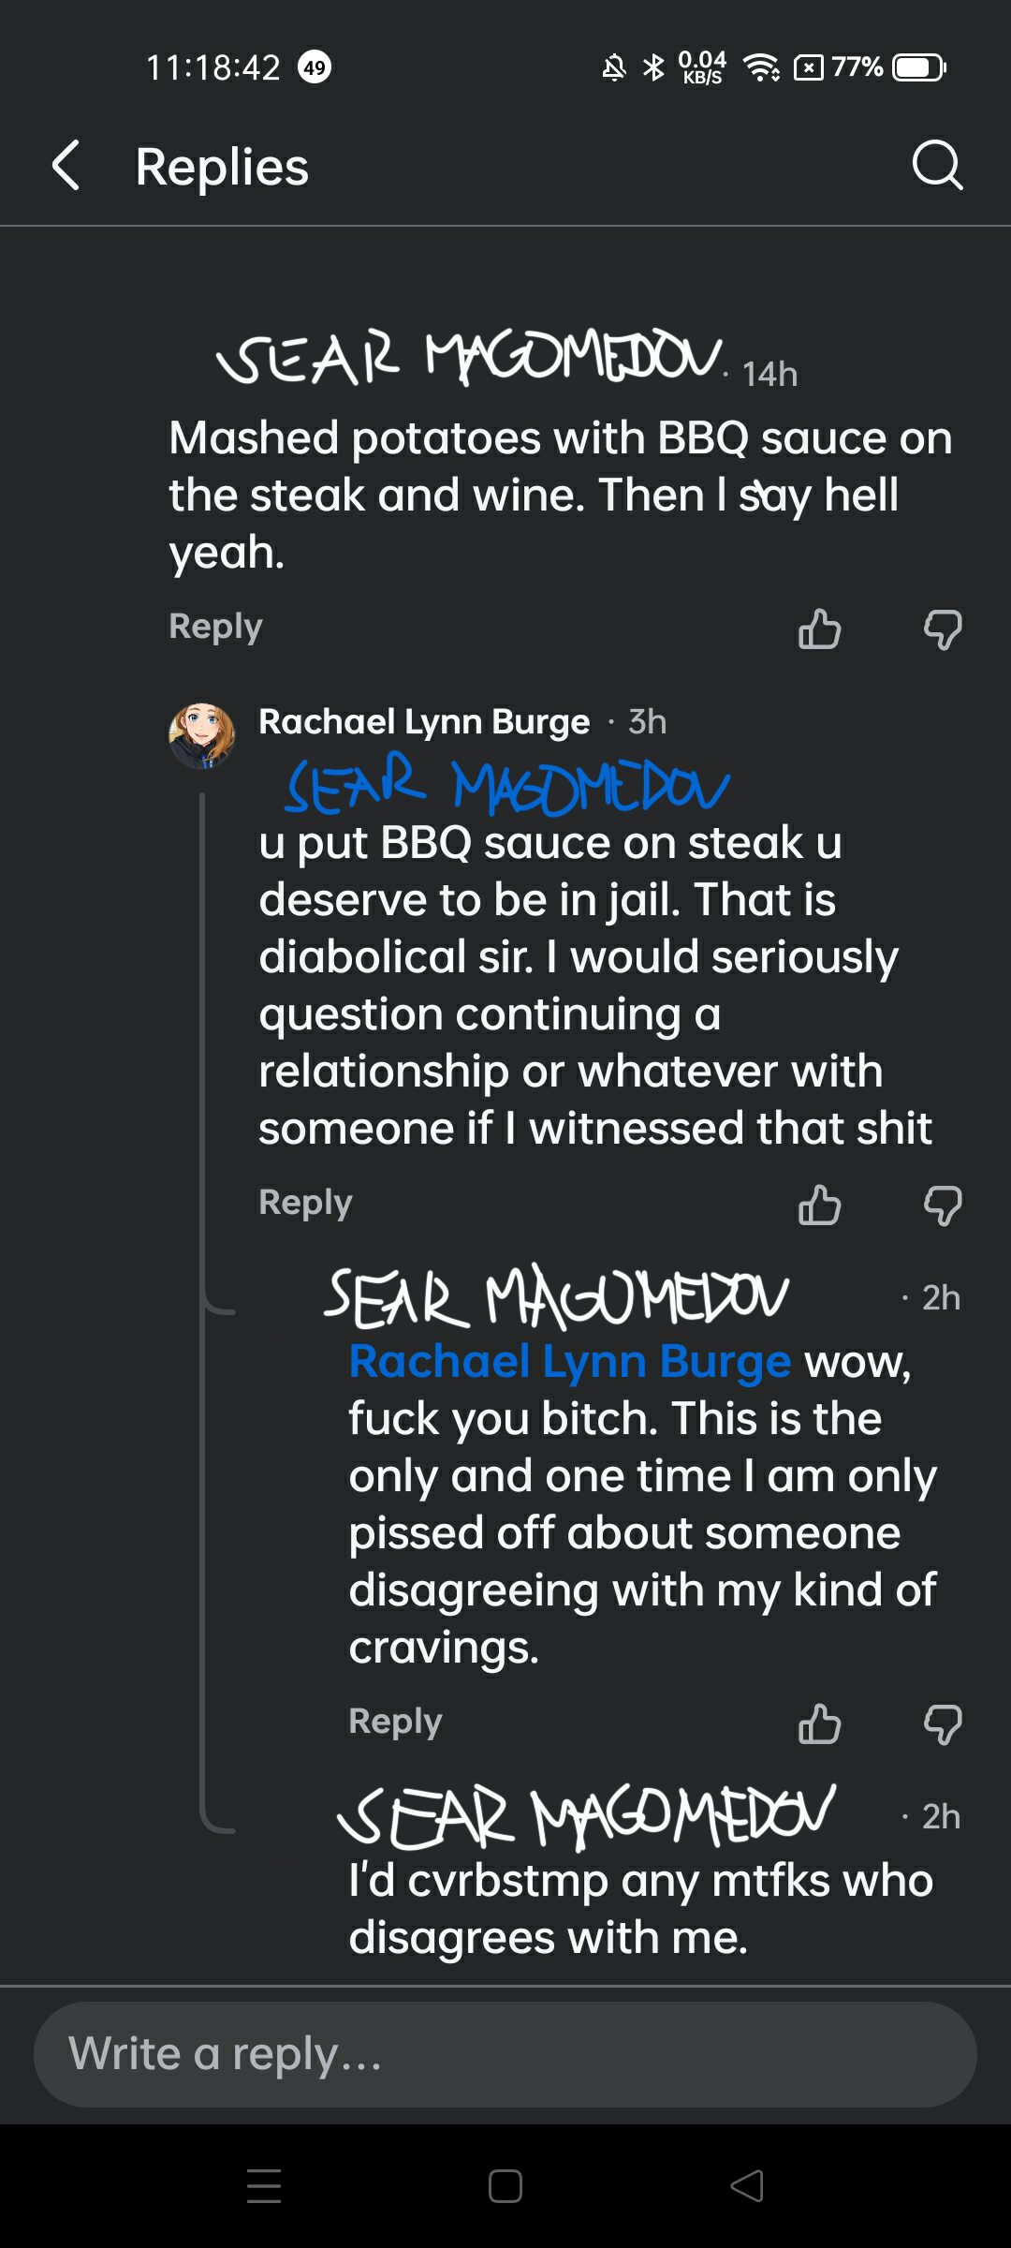Reply to the 'wow' comment mentioning Rachael
The width and height of the screenshot is (1011, 2248).
point(395,1722)
